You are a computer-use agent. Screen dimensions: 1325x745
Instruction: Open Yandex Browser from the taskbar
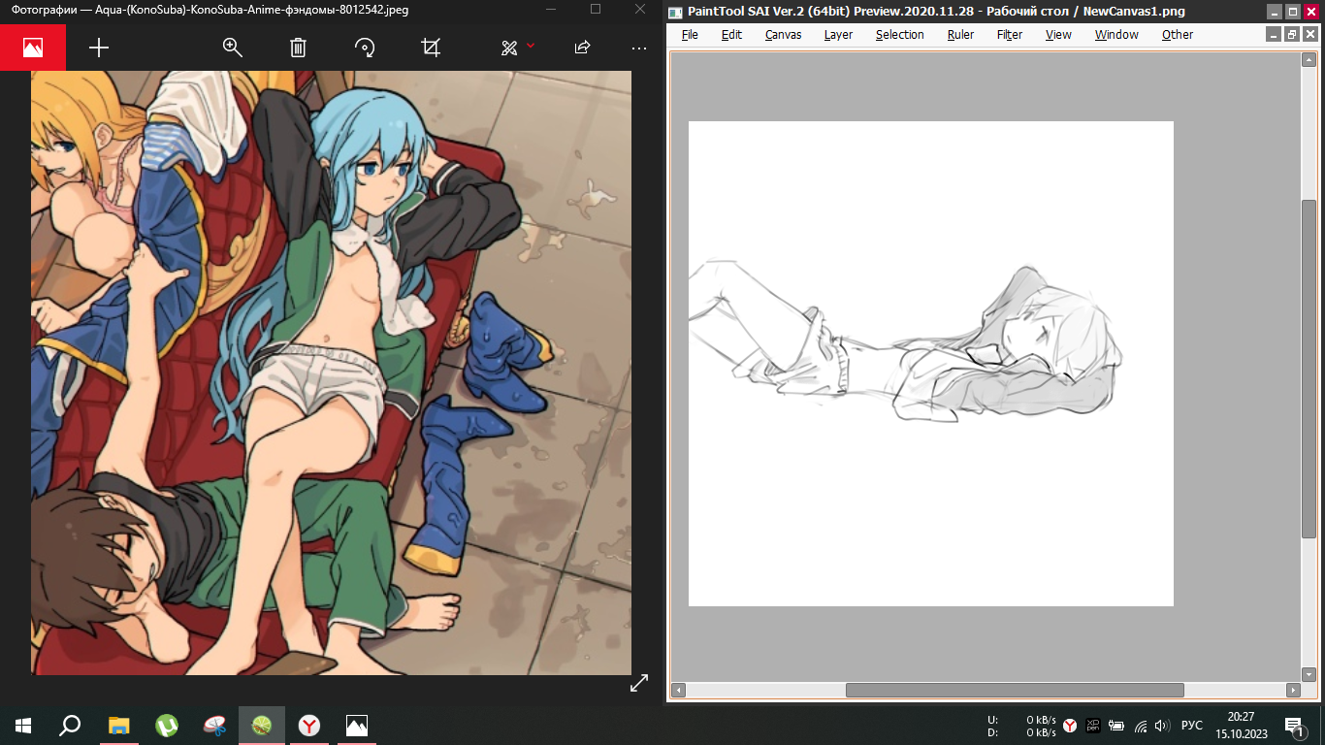click(308, 726)
